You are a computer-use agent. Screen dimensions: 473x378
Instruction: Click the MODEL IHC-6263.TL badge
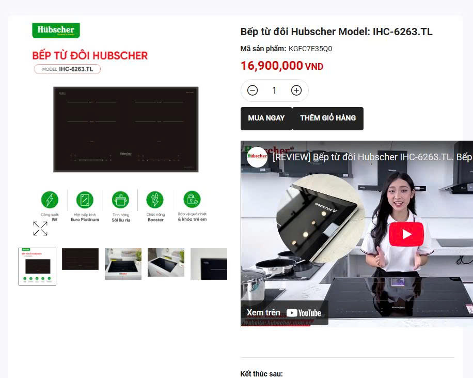pos(67,69)
